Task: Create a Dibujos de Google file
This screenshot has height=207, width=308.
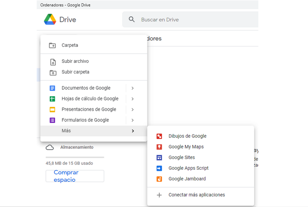Action: [201, 136]
